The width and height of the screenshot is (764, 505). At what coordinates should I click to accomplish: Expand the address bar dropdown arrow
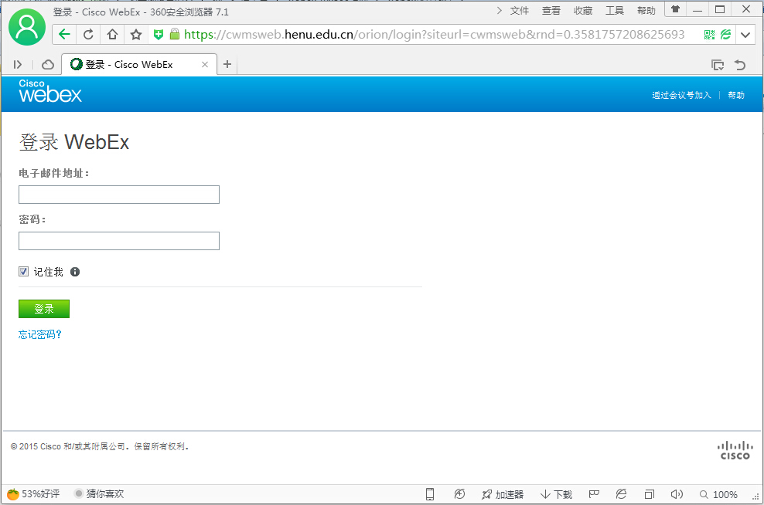[745, 35]
